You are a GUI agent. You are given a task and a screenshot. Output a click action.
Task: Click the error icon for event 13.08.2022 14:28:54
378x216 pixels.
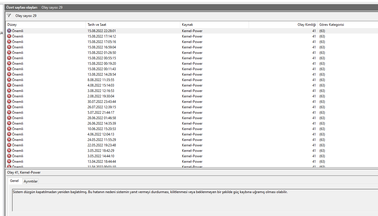[x=9, y=74]
